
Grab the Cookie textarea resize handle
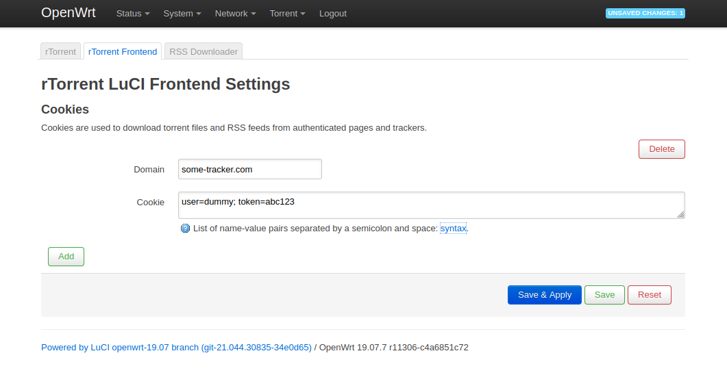click(x=680, y=214)
